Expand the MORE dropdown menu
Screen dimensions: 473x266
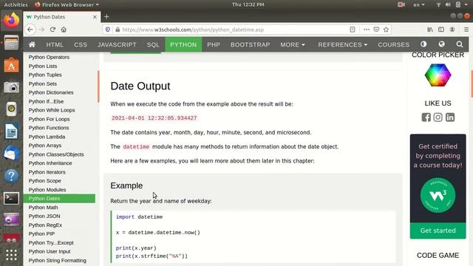pyautogui.click(x=293, y=44)
